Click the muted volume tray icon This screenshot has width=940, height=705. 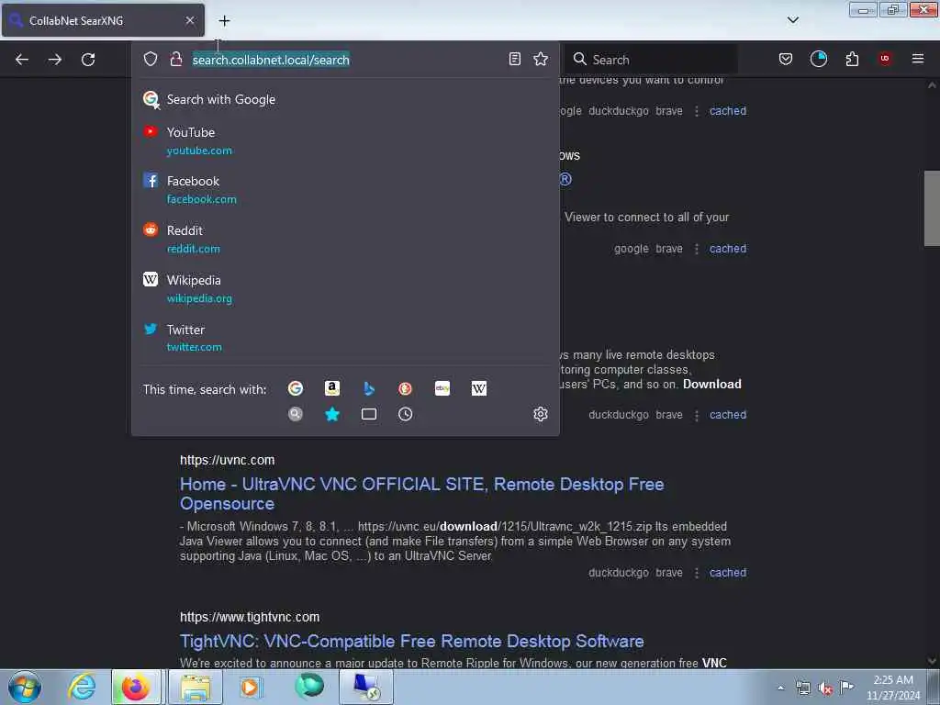(825, 688)
